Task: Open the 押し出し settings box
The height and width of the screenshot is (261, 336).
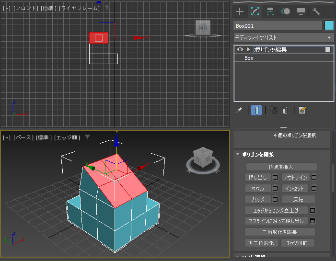Action: 275,177
